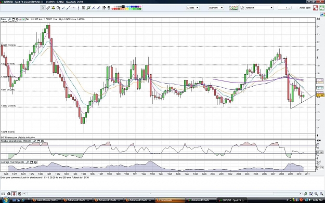The image size is (325, 203).
Task: Pick the black color swatch
Action: click(123, 7)
